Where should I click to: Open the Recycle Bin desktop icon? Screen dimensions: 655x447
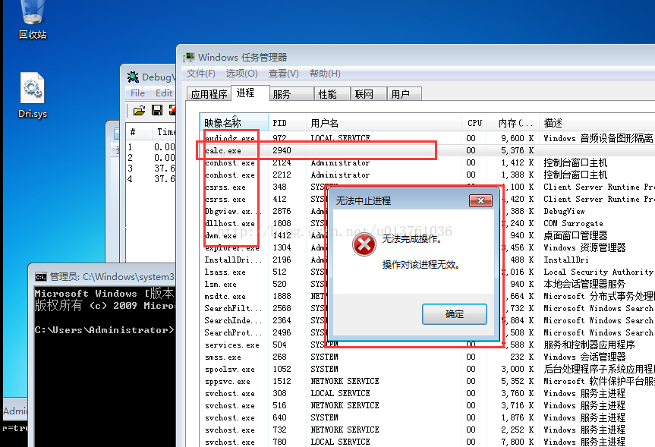coord(33,19)
